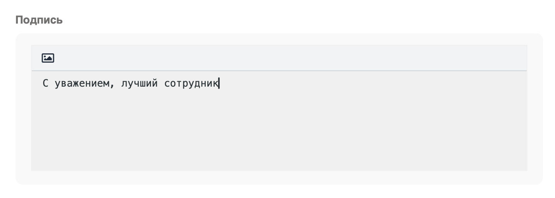
Task: Click empty text area right of "сотрудник"
Action: coord(349,84)
